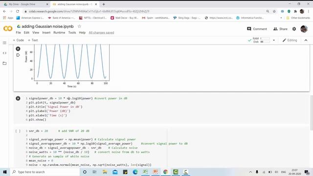Open the browser zoom magnifier icon
This screenshot has width=313, height=176.
(x=268, y=11)
